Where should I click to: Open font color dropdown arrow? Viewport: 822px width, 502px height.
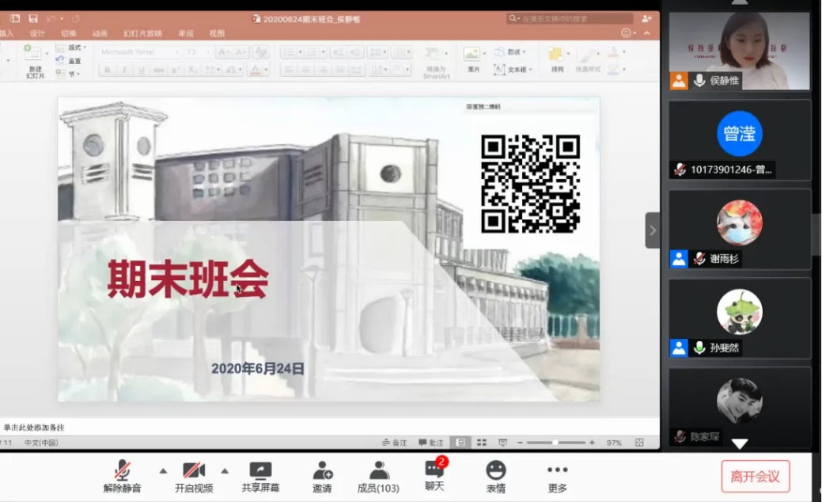[x=266, y=70]
